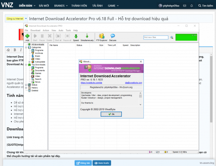
Task: Go to BÀI MỚI in the navigation
Action: pos(44,6)
